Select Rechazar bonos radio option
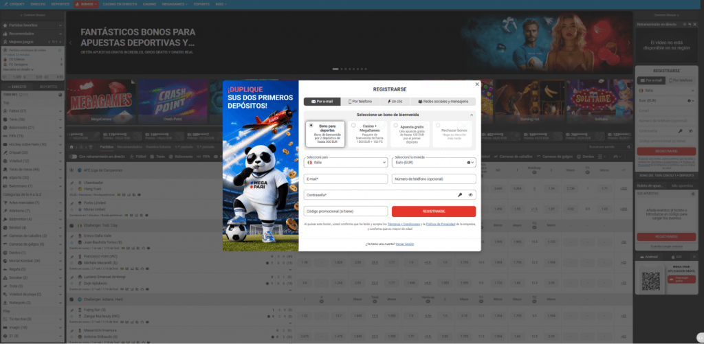The height and width of the screenshot is (344, 704). (438, 126)
